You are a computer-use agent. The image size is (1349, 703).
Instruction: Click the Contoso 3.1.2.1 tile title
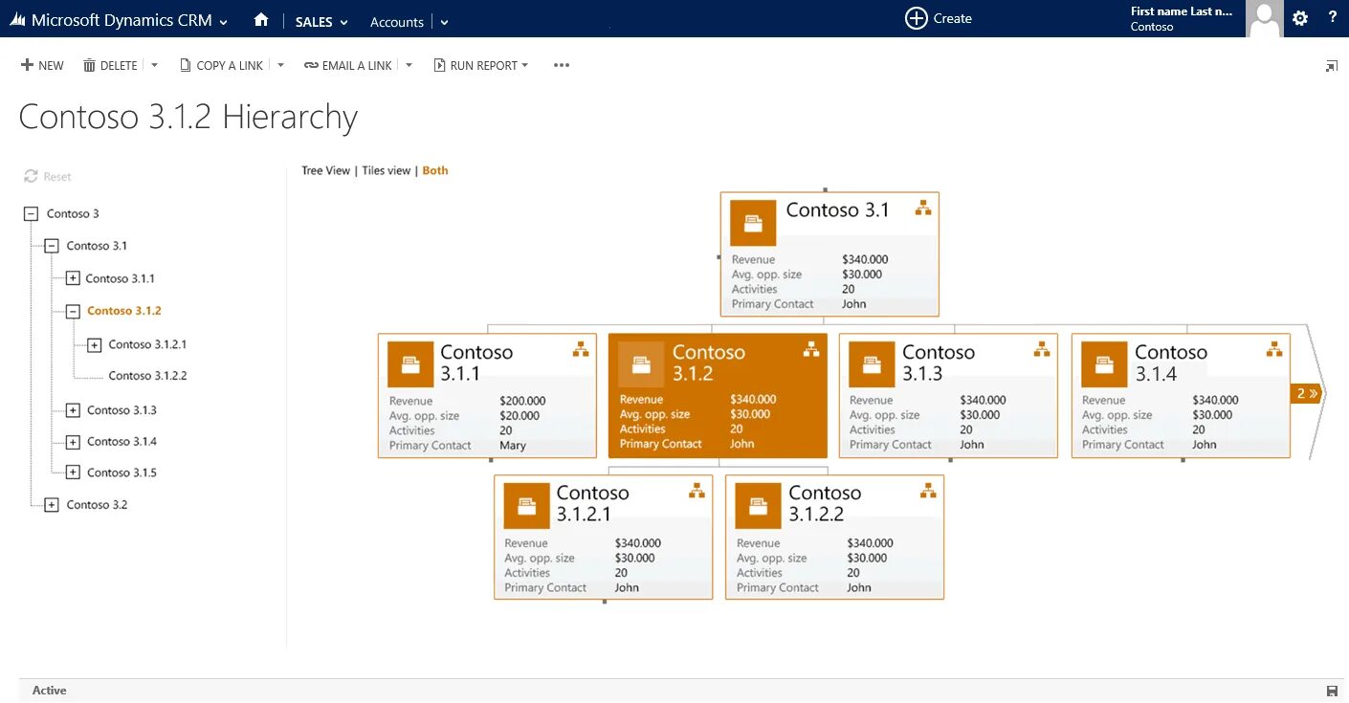(x=593, y=504)
